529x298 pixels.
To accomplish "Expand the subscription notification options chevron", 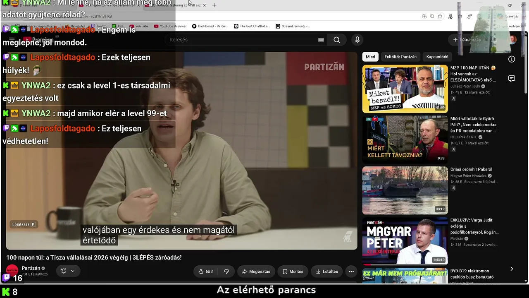I will [73, 271].
